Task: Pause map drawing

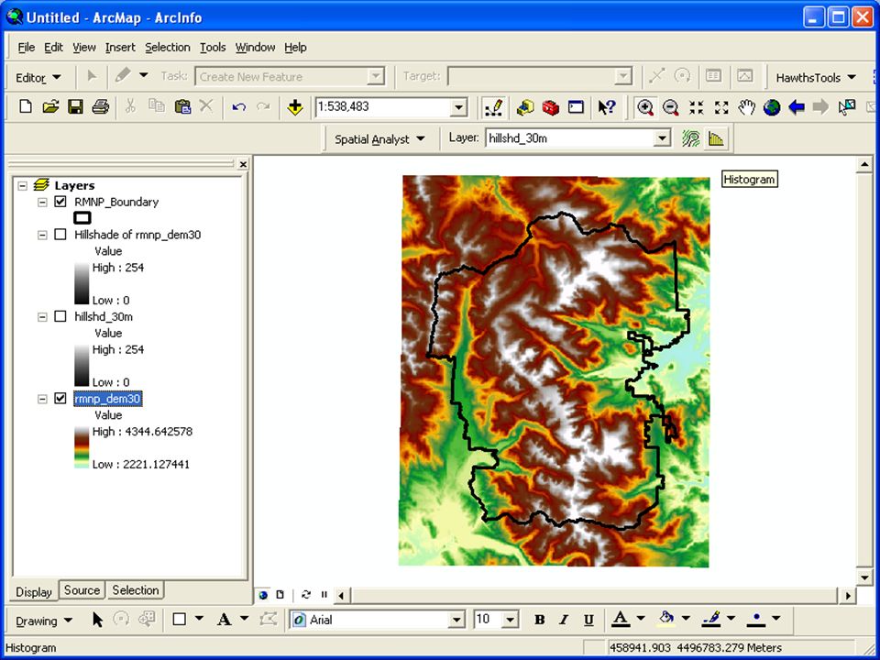Action: [x=324, y=595]
